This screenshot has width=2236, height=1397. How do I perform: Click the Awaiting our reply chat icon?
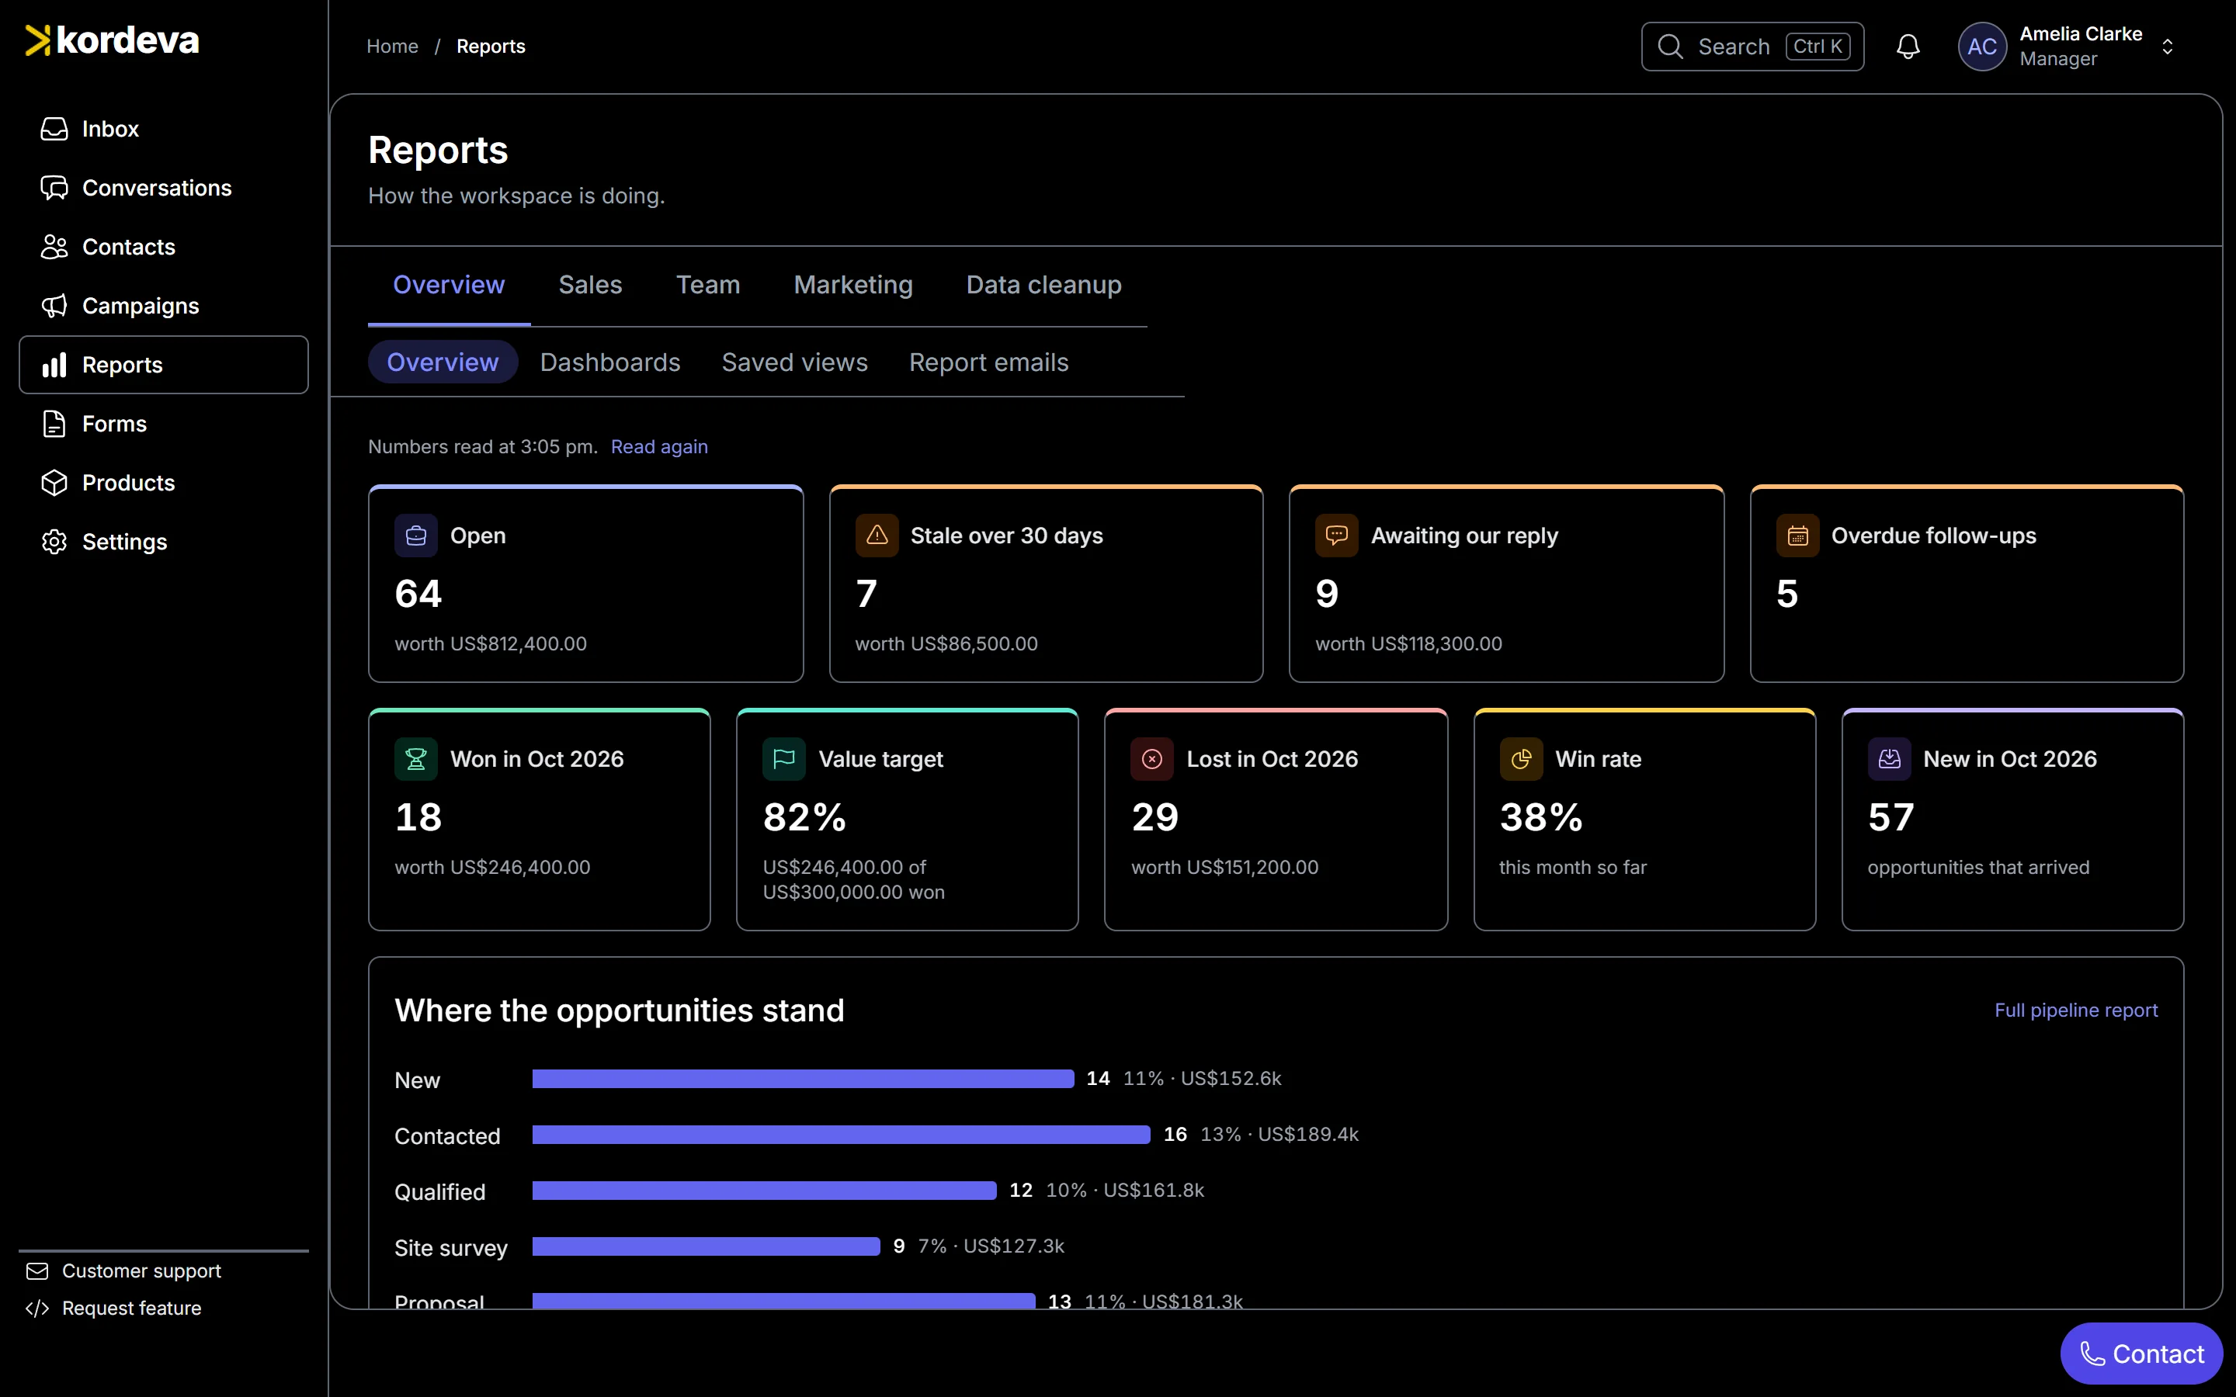coord(1337,535)
